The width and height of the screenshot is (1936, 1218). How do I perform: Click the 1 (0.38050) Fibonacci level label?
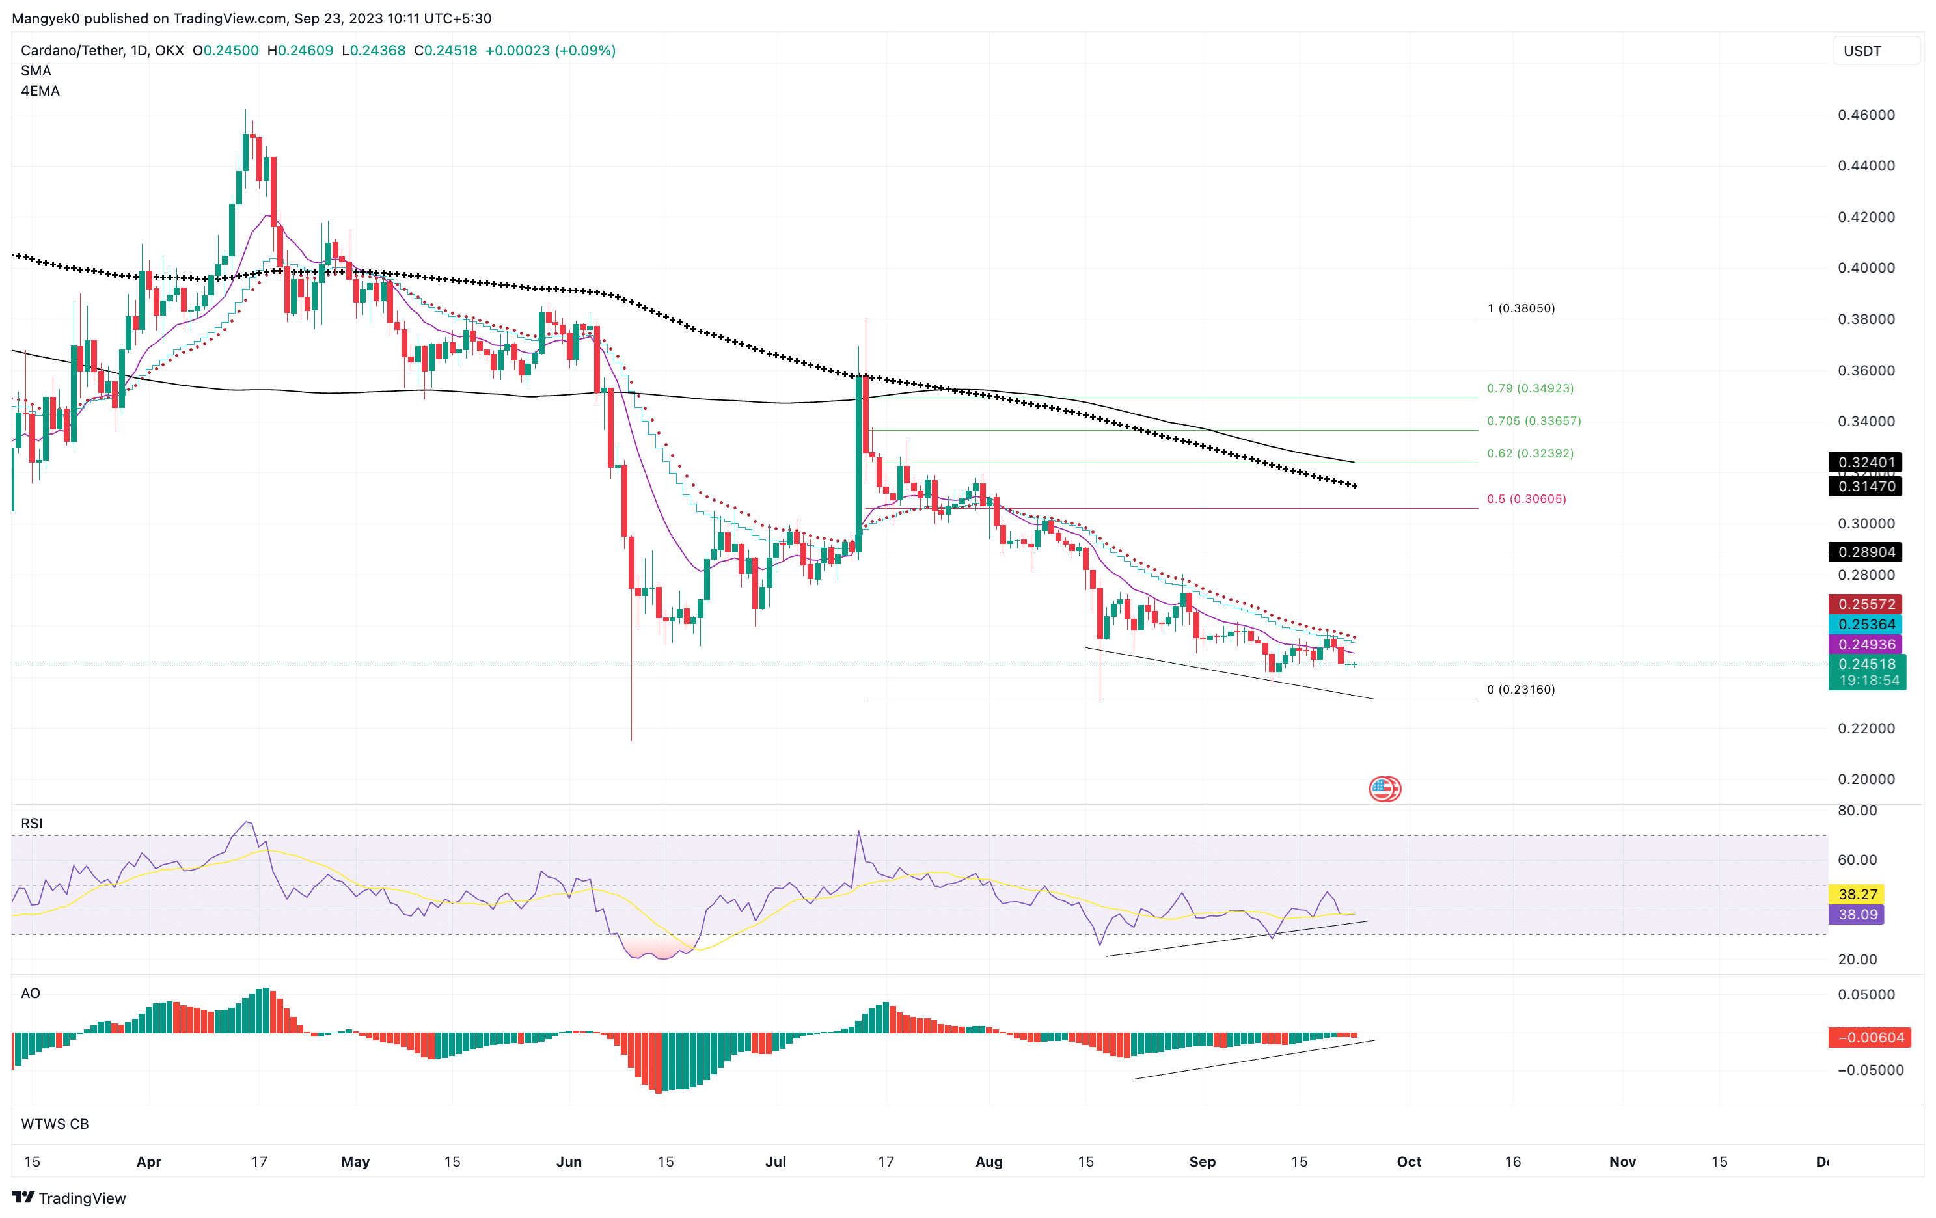1521,308
